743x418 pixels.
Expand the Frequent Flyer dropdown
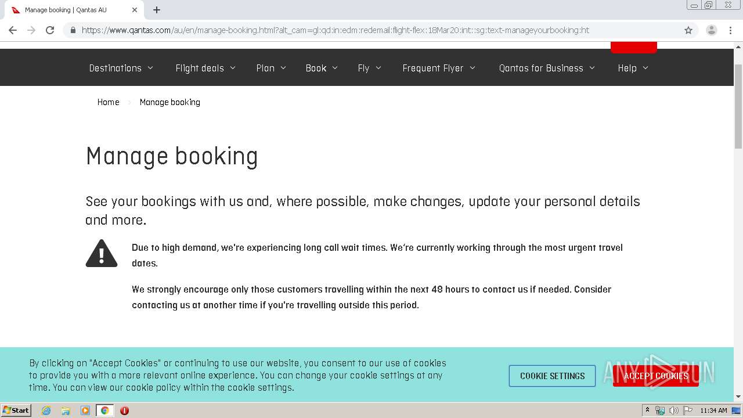(x=439, y=68)
